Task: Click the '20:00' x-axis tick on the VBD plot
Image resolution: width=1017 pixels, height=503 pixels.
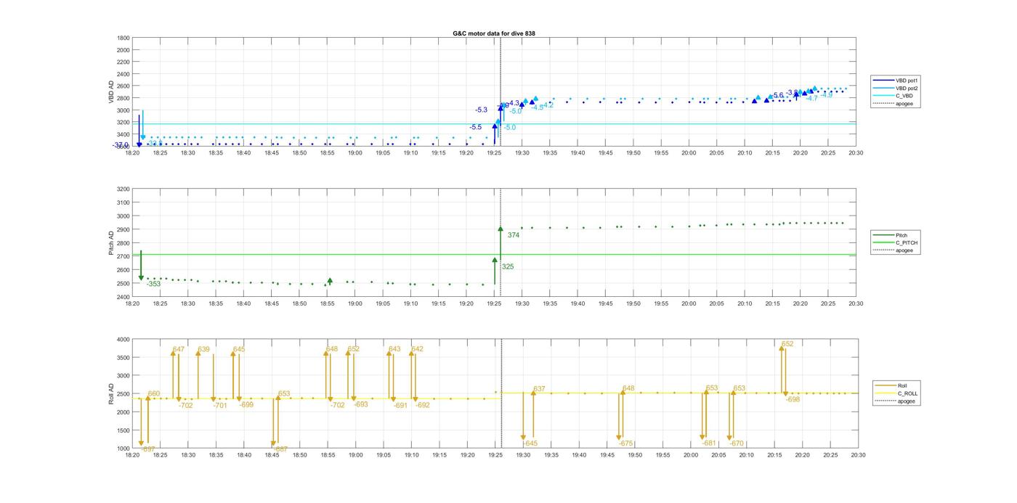Action: pyautogui.click(x=689, y=153)
